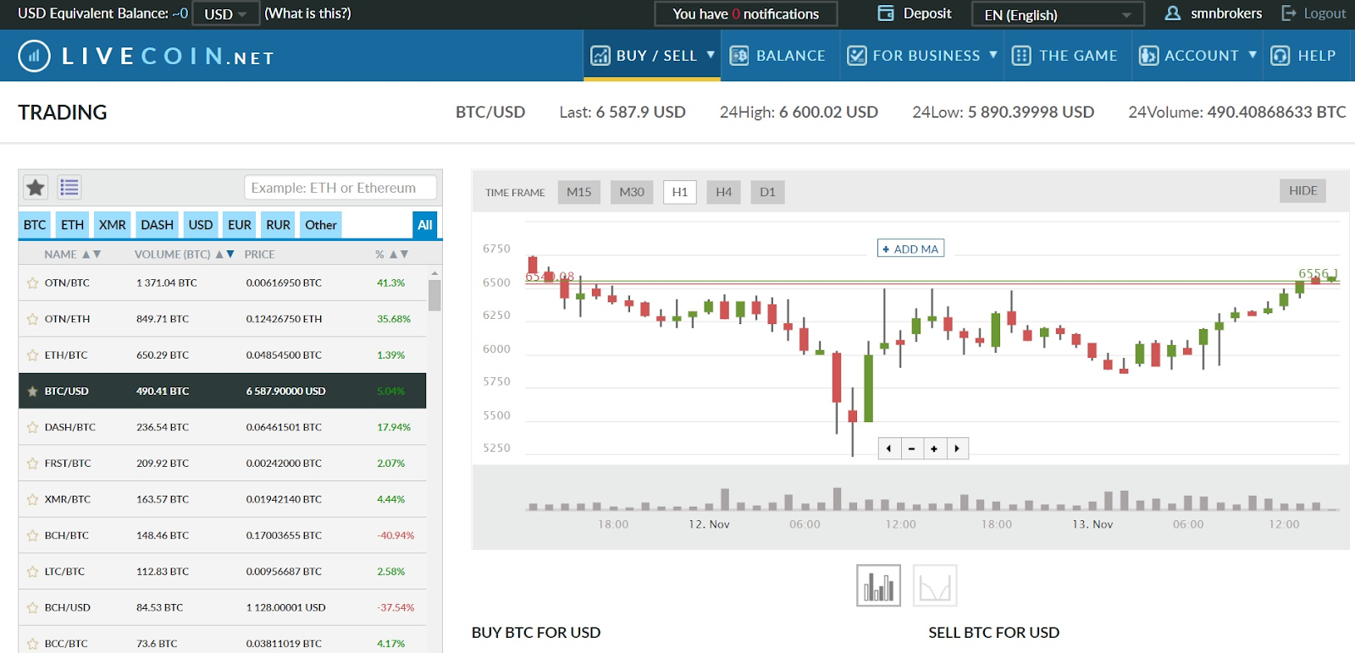
Task: Select the BTC market tab
Action: [35, 225]
